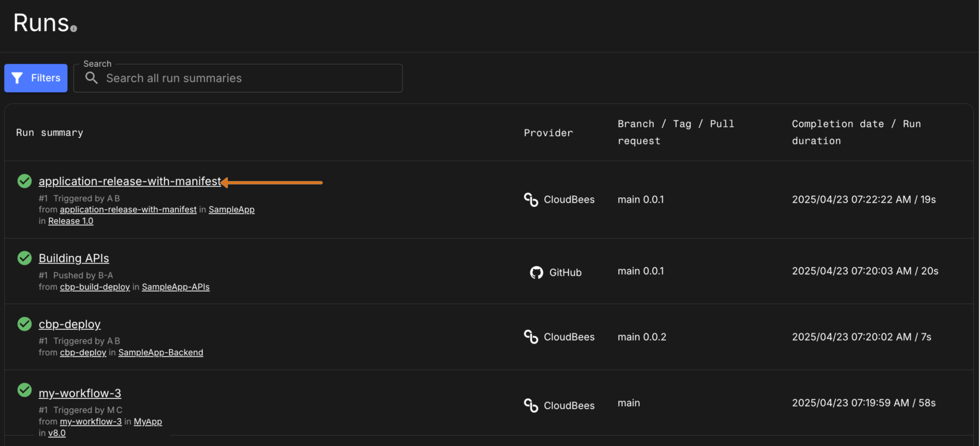The height and width of the screenshot is (446, 980).
Task: Click green success icon for my-workflow-3 run
Action: pyautogui.click(x=24, y=390)
